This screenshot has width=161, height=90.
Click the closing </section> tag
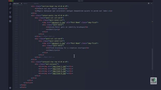(x=28, y=83)
